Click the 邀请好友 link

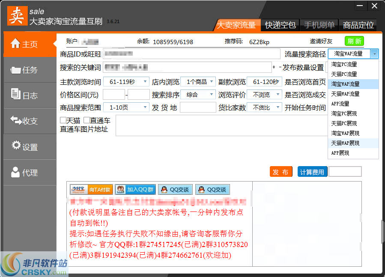pyautogui.click(x=321, y=41)
